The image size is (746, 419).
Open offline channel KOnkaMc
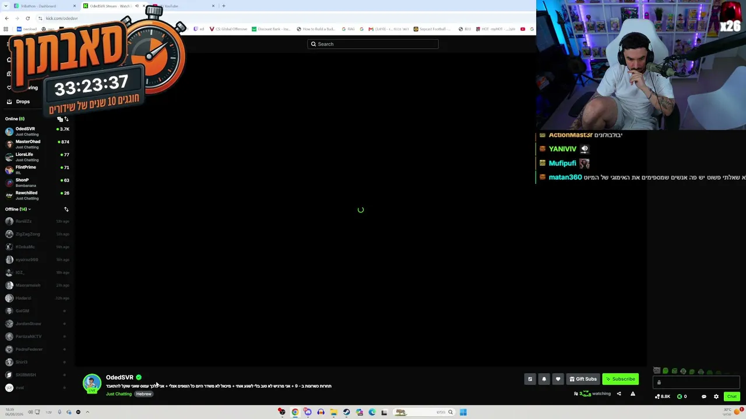coord(37,247)
